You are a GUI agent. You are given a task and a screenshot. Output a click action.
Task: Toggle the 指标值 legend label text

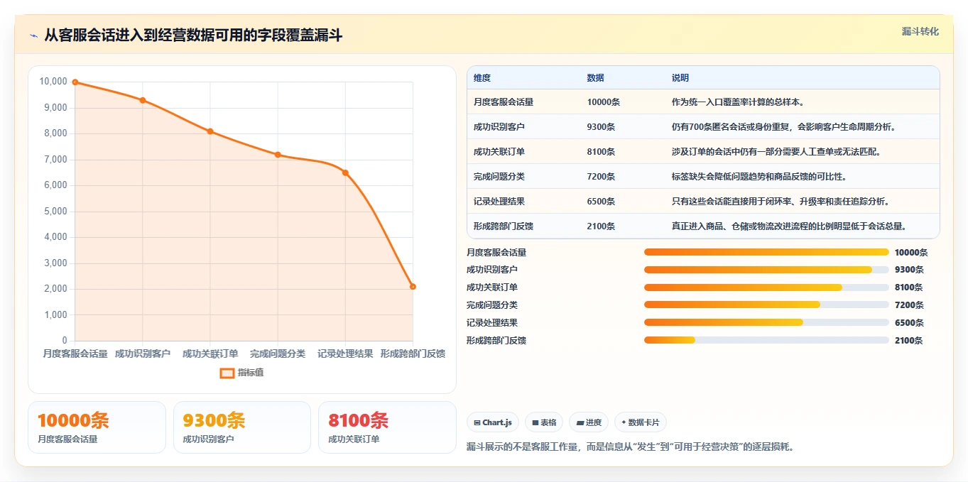click(251, 373)
